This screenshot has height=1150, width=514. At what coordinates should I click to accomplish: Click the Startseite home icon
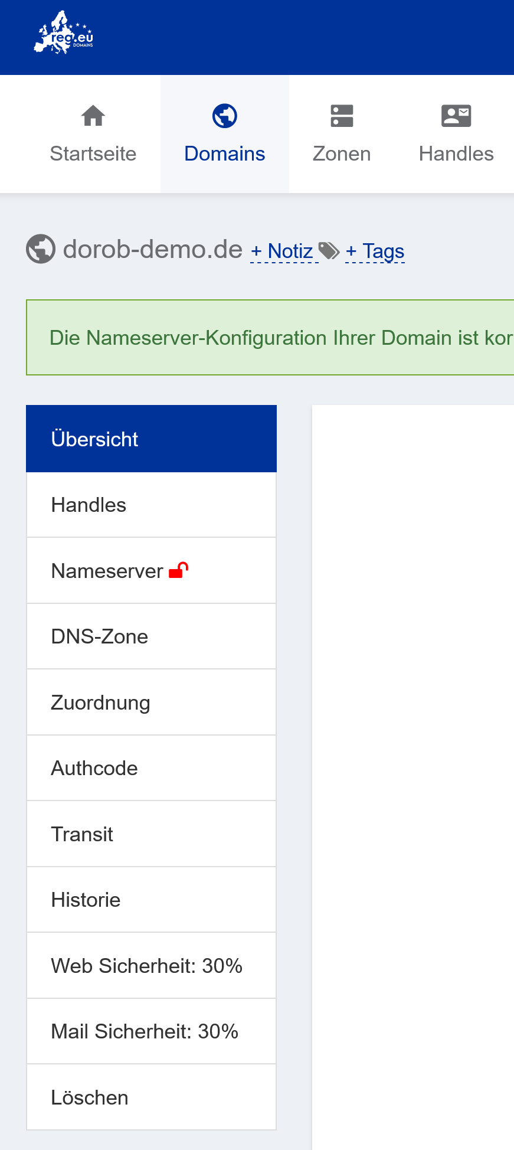(x=93, y=116)
